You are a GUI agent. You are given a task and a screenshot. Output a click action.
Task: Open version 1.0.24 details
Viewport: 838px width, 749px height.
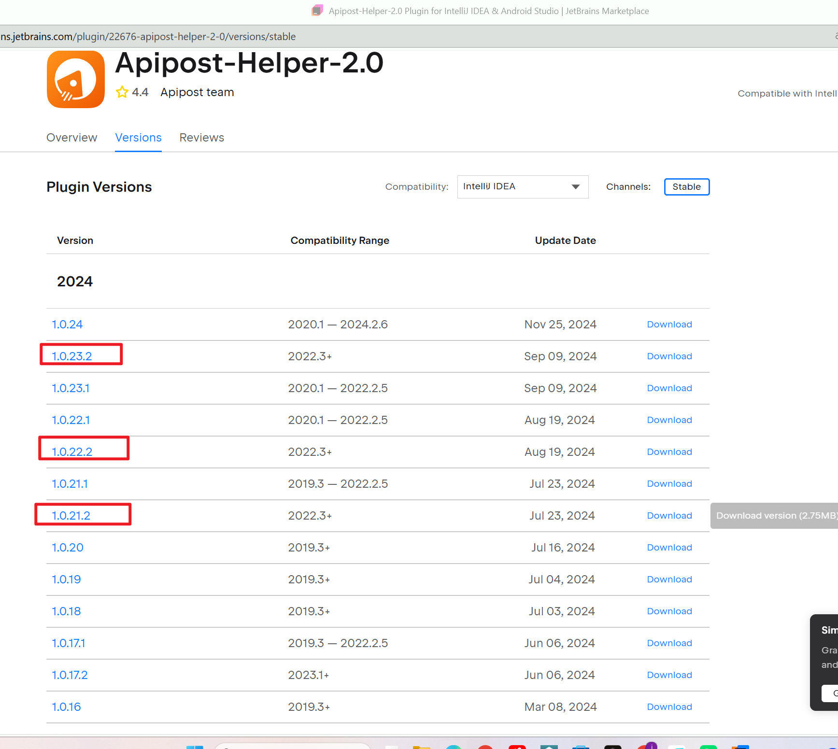67,325
